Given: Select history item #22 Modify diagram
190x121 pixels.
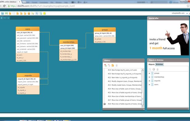Looking at the screenshot, I should tap(125, 81).
